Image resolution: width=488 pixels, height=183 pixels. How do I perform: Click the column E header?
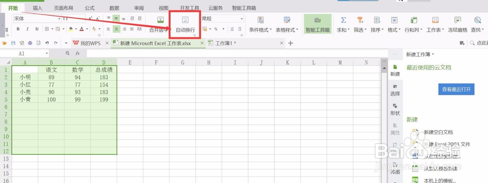tap(130, 62)
